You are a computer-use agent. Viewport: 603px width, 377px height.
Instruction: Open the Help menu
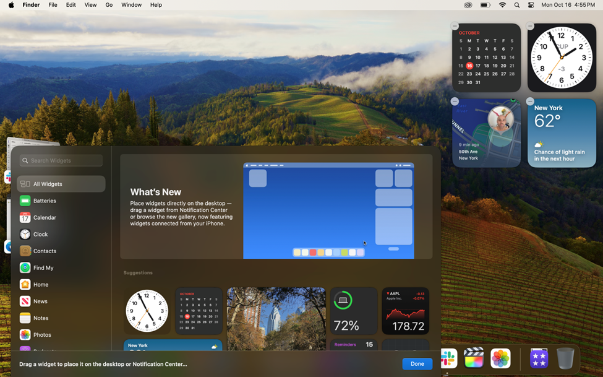(x=156, y=5)
